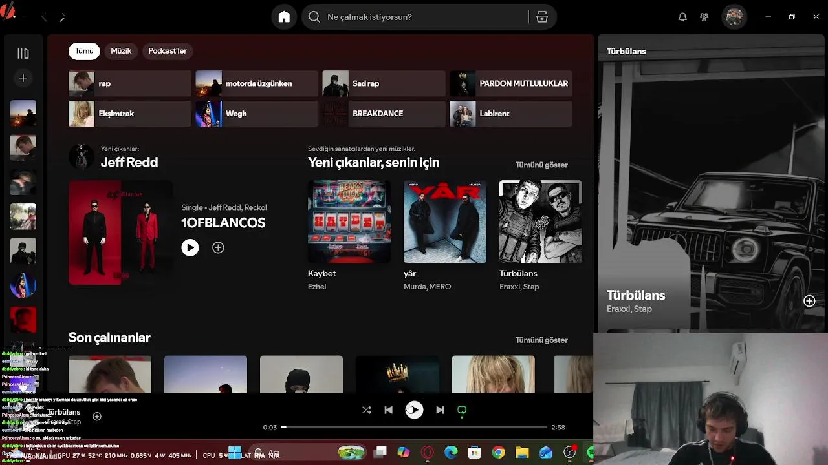This screenshot has width=828, height=465.
Task: Open File Explorer in taskbar
Action: (x=522, y=453)
